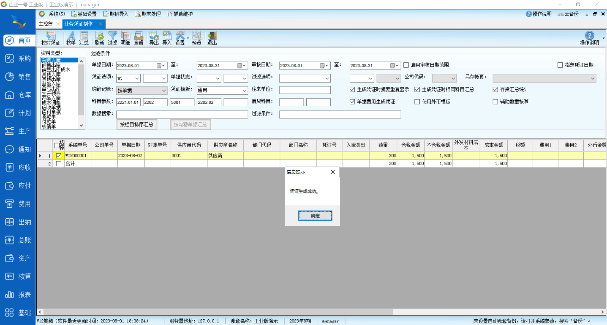
Task: Expand the 凭证模版 dropdown
Action: click(x=244, y=90)
